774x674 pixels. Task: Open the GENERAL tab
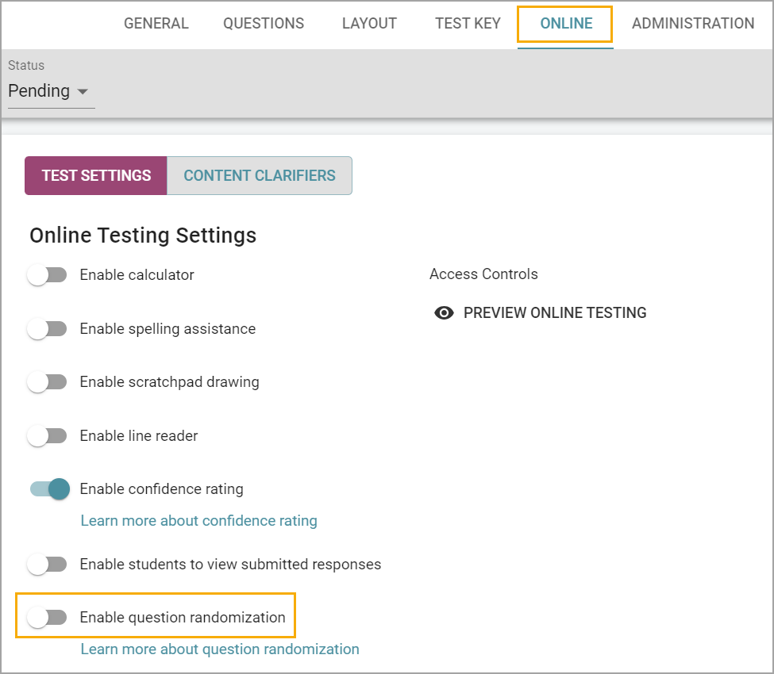pyautogui.click(x=156, y=23)
